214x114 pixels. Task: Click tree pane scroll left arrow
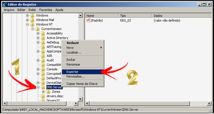[5, 104]
